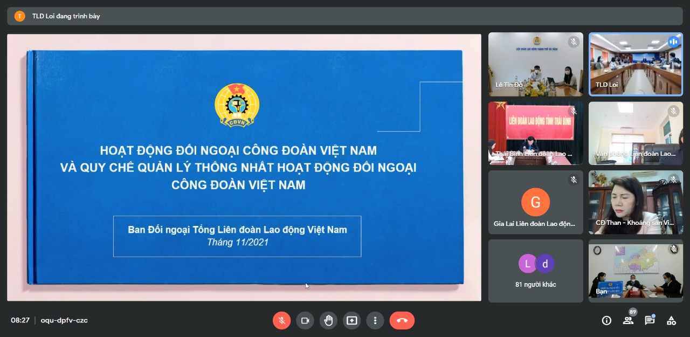Click the speaking indicator on TLD Loi tile
Screen dimensions: 690x337
[673, 42]
